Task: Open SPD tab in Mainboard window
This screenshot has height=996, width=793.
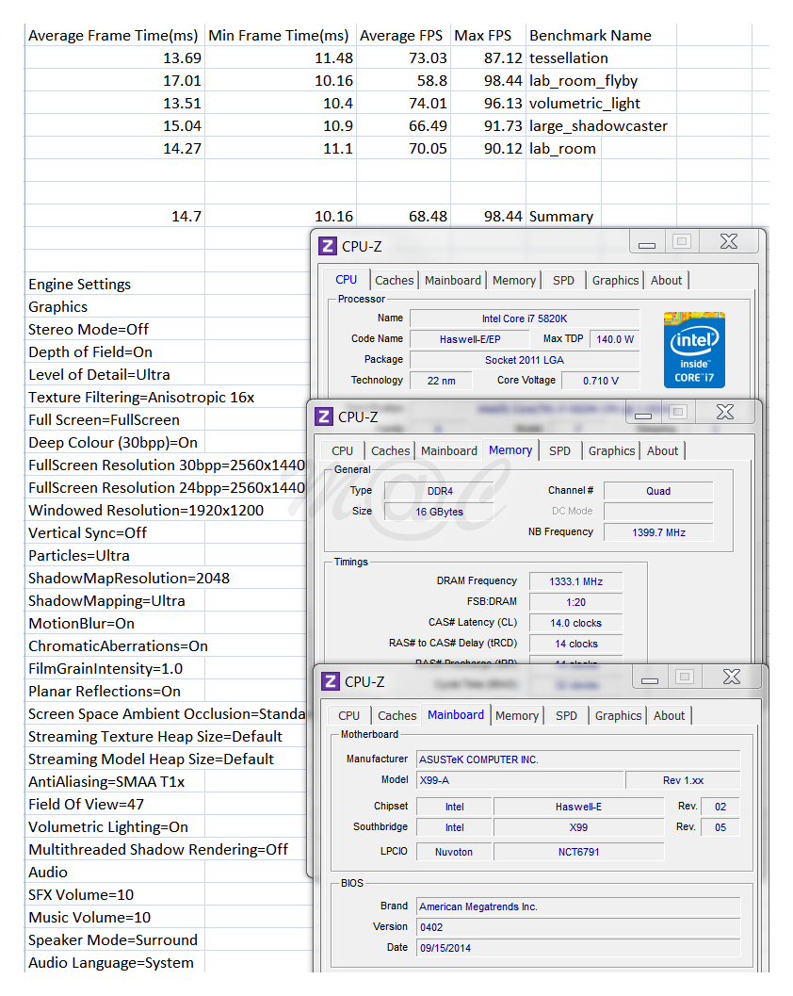Action: [566, 715]
